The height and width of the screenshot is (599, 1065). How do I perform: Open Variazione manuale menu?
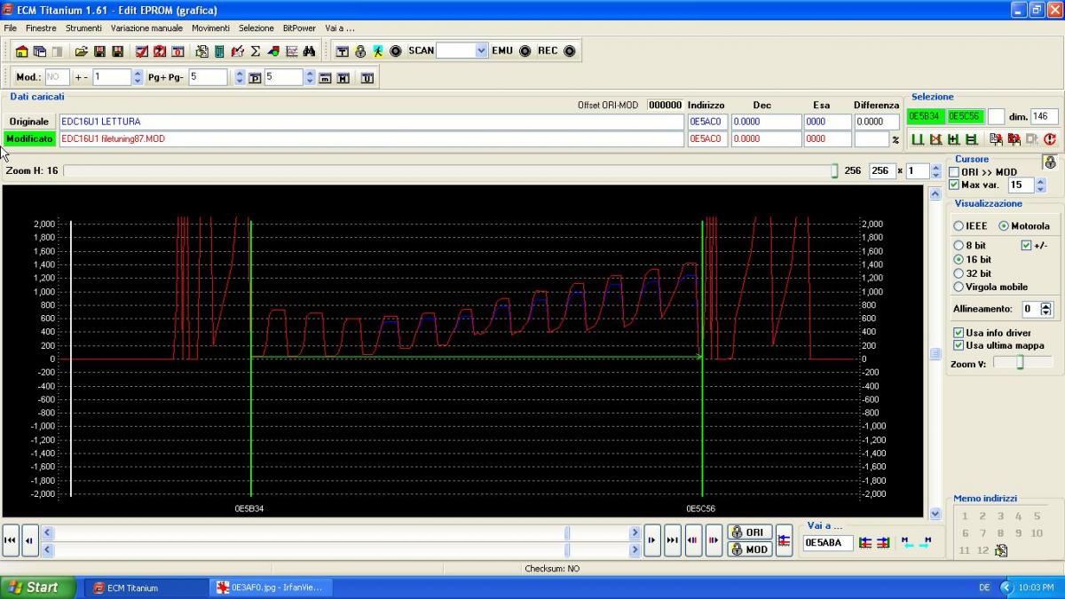[146, 28]
